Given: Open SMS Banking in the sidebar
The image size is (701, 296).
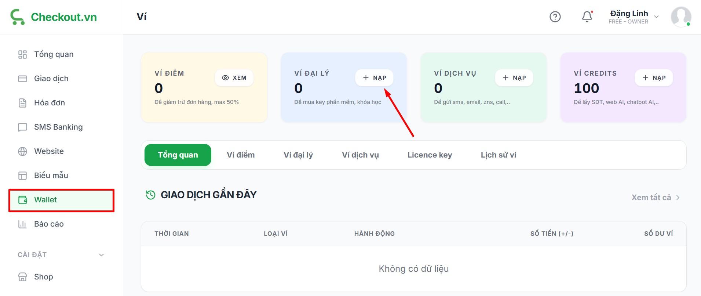Looking at the screenshot, I should click(58, 127).
